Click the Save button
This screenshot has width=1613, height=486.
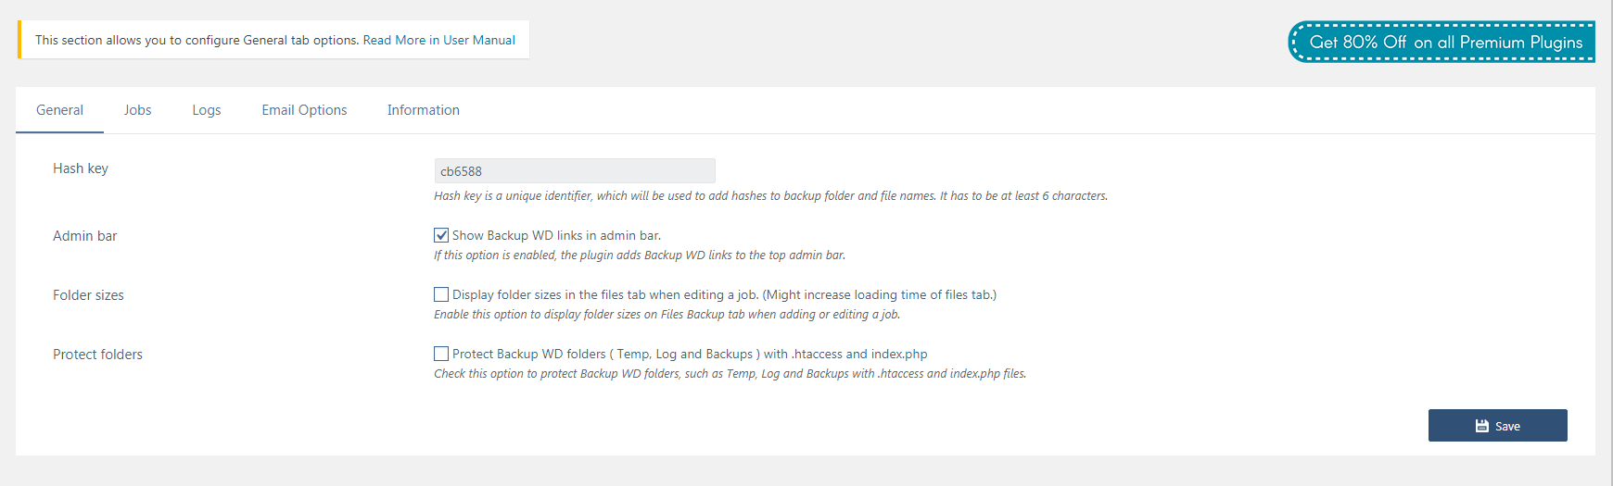(1497, 426)
